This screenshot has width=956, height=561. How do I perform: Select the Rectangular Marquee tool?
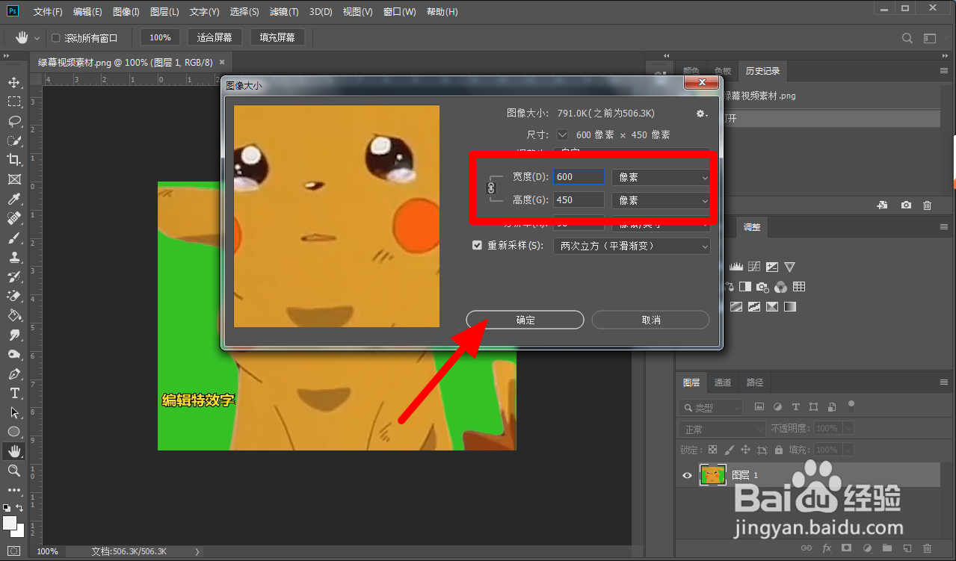pos(14,101)
